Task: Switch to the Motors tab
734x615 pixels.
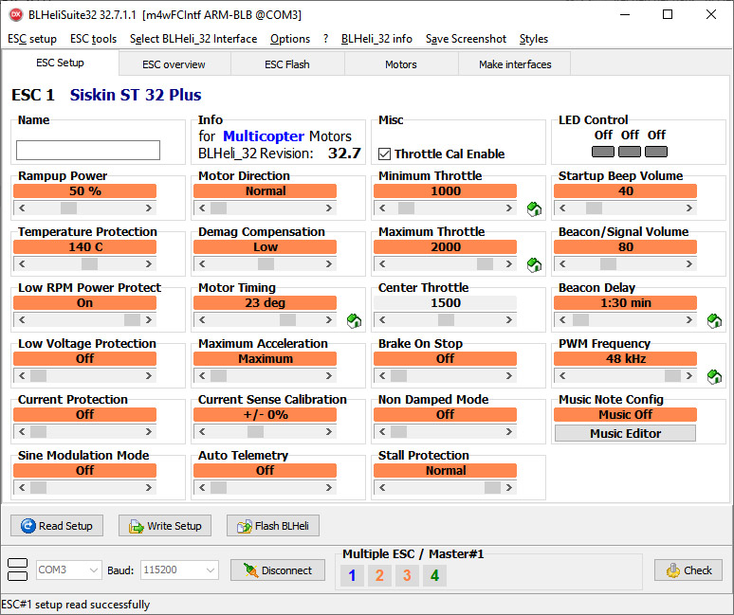Action: 401,64
